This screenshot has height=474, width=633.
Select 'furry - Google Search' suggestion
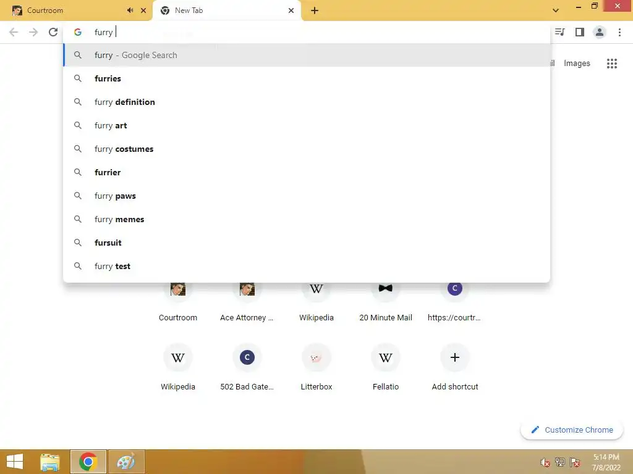tap(307, 55)
